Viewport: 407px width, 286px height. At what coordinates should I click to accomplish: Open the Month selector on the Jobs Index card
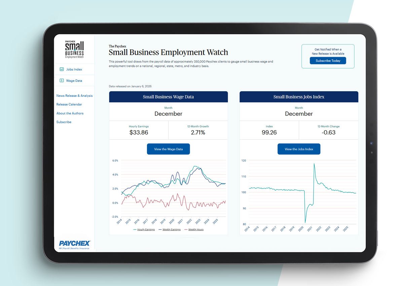[299, 112]
